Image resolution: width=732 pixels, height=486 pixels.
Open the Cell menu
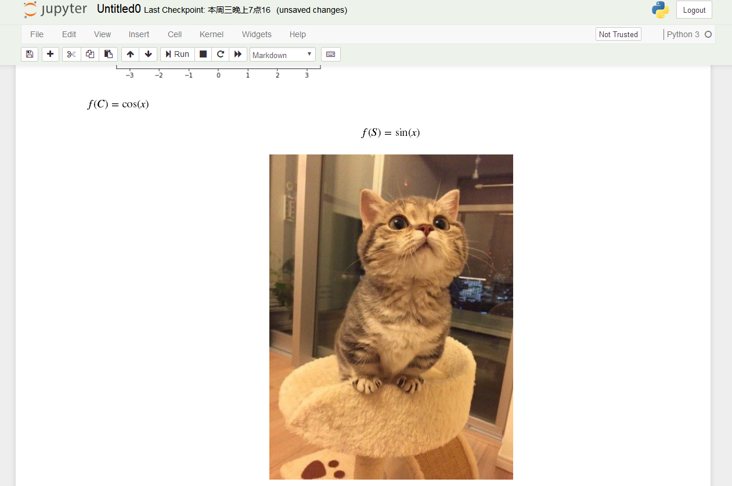point(175,34)
